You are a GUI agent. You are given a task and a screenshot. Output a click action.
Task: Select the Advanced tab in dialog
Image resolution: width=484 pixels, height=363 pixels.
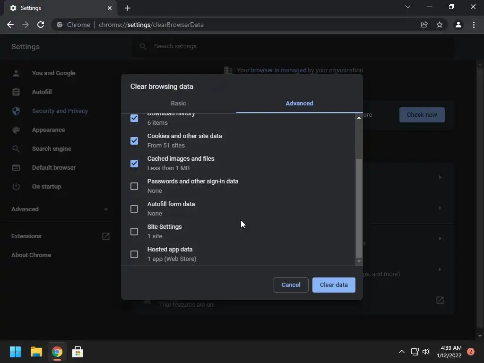[299, 104]
